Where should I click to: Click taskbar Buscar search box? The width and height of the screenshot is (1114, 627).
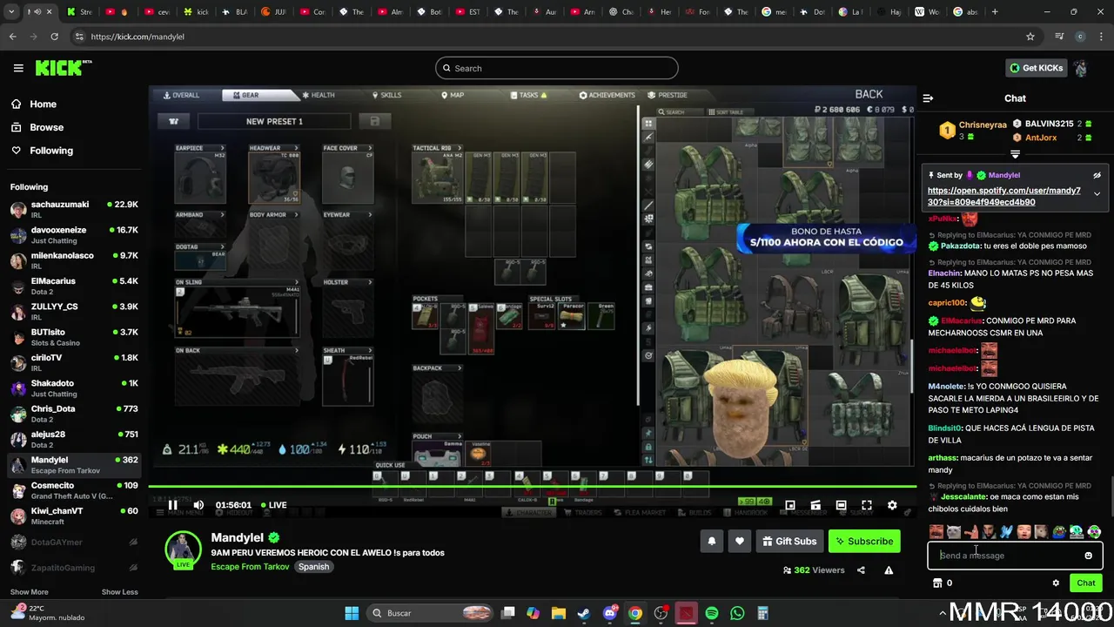click(430, 613)
